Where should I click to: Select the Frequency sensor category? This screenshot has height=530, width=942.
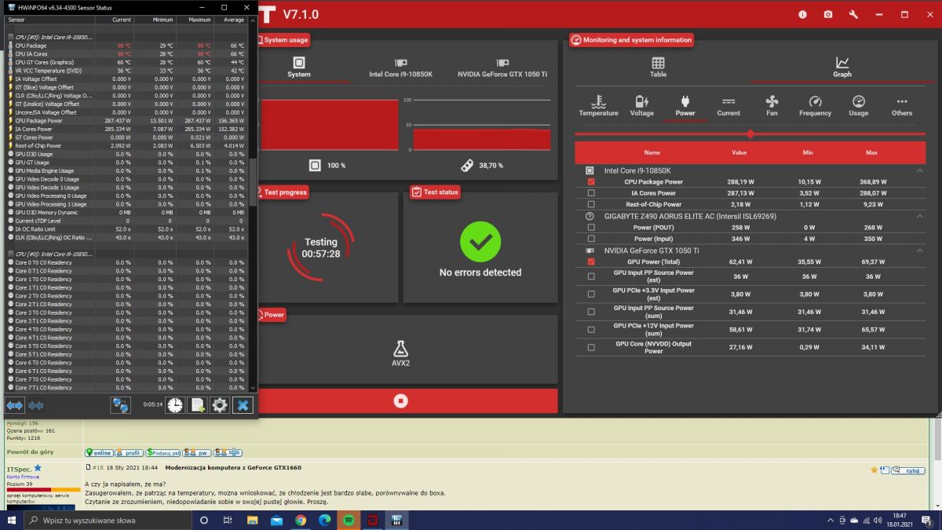[815, 106]
